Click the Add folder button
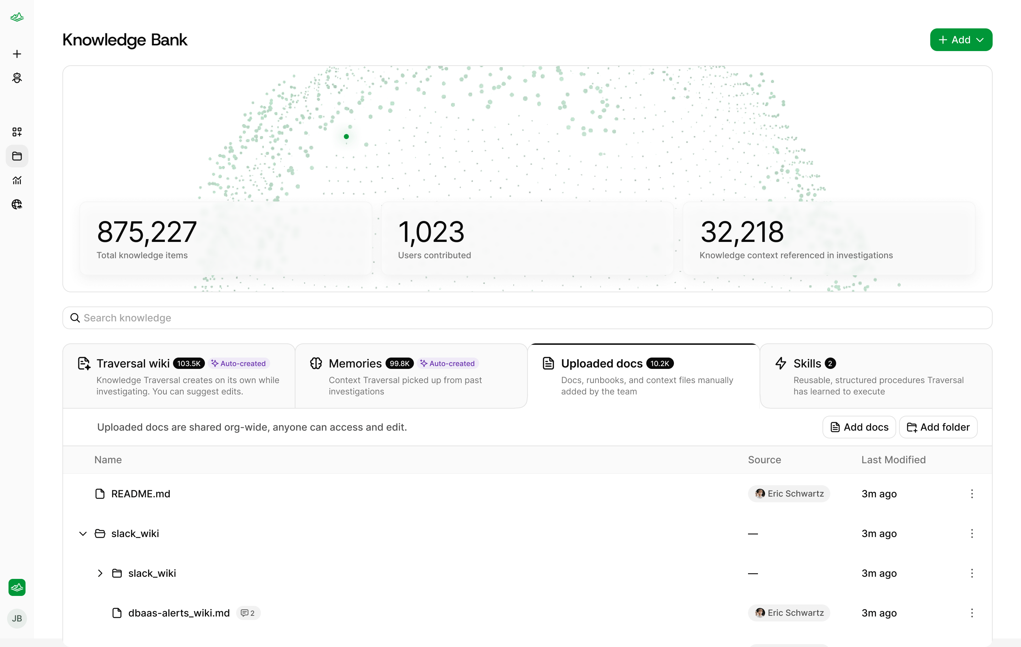 click(x=938, y=427)
